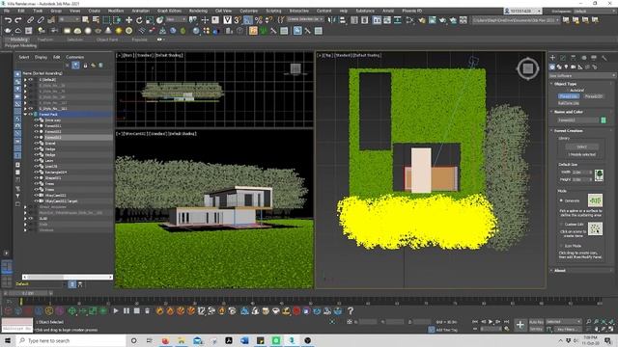
Task: Open the timeline help question mark icon
Action: [x=351, y=311]
